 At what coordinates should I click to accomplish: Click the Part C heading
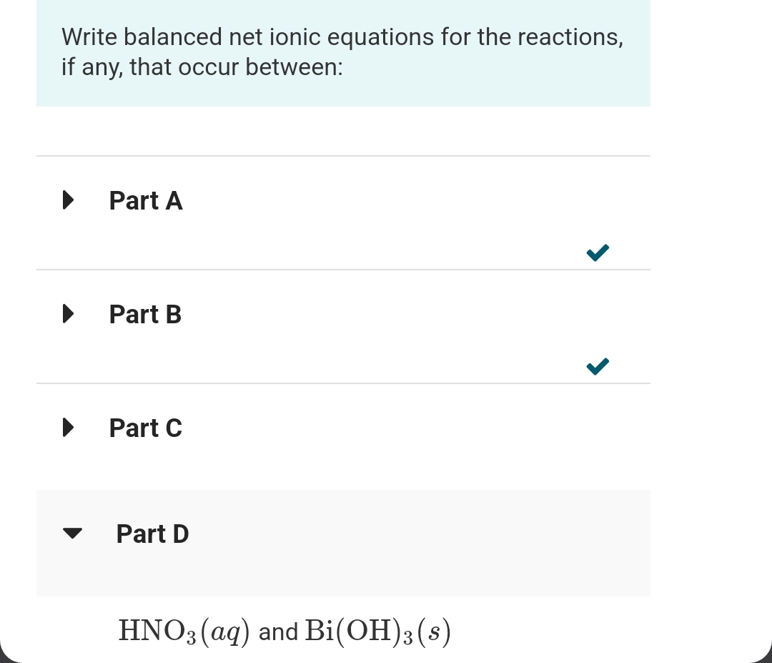point(145,428)
